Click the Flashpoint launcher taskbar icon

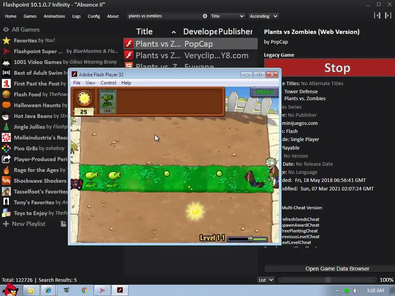(102, 291)
